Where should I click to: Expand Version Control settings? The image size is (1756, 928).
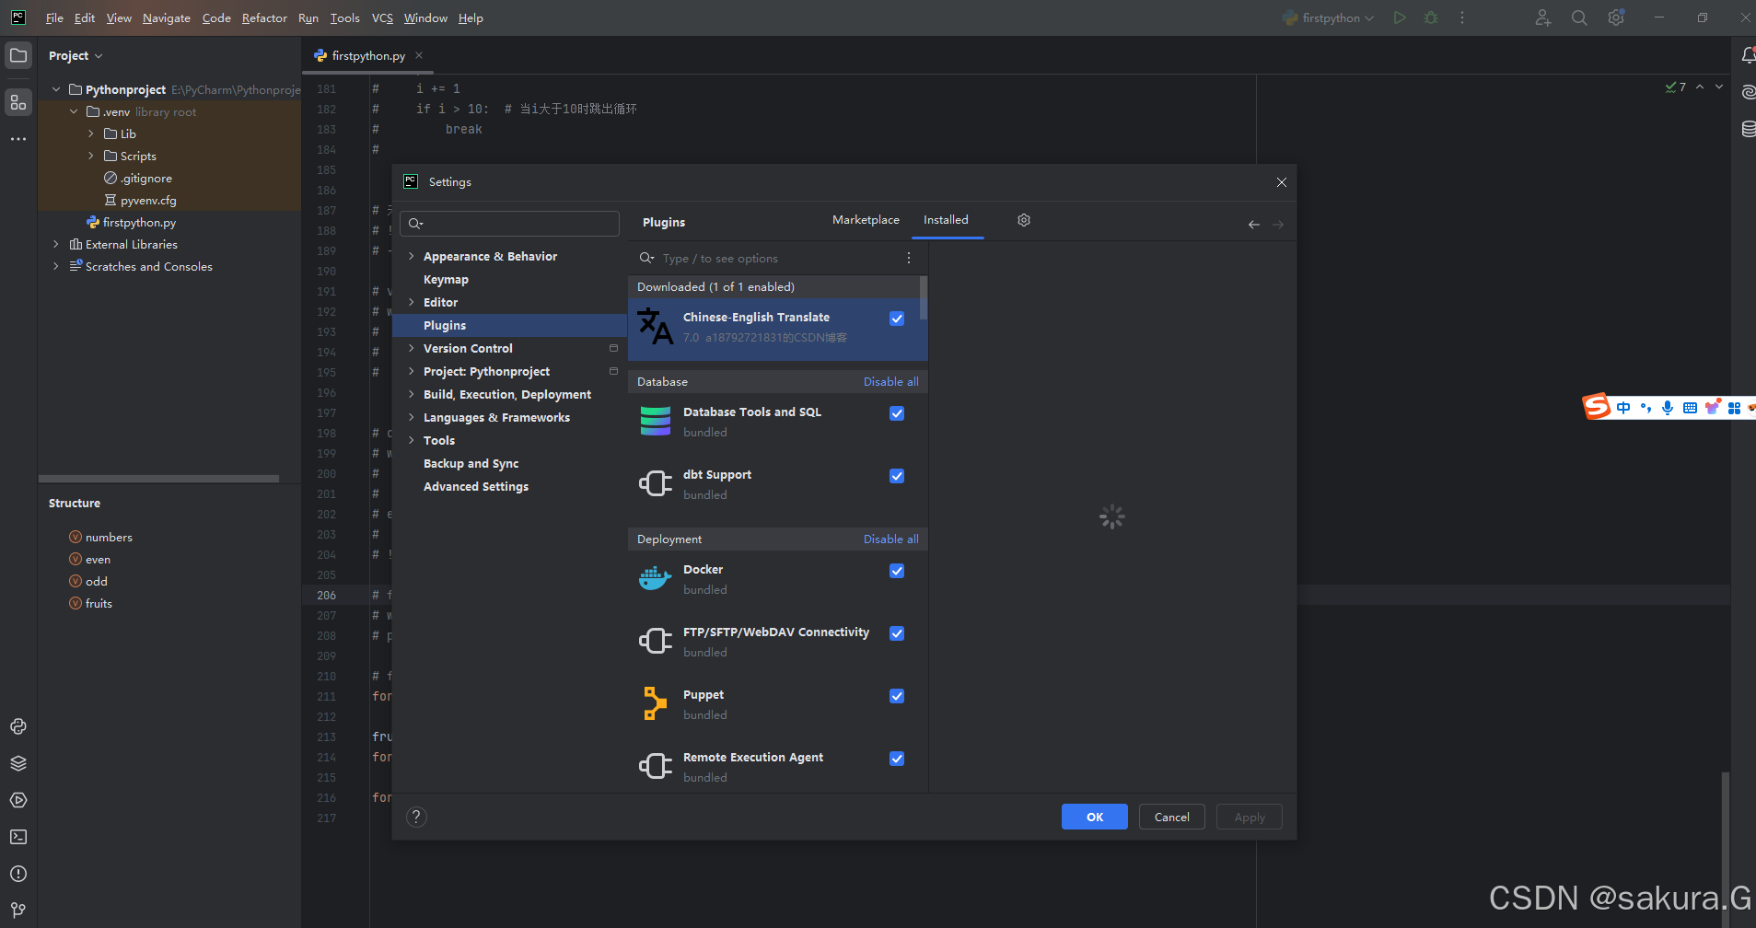(412, 348)
